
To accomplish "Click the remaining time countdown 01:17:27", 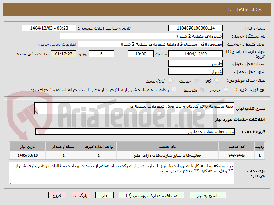I will tap(64, 54).
